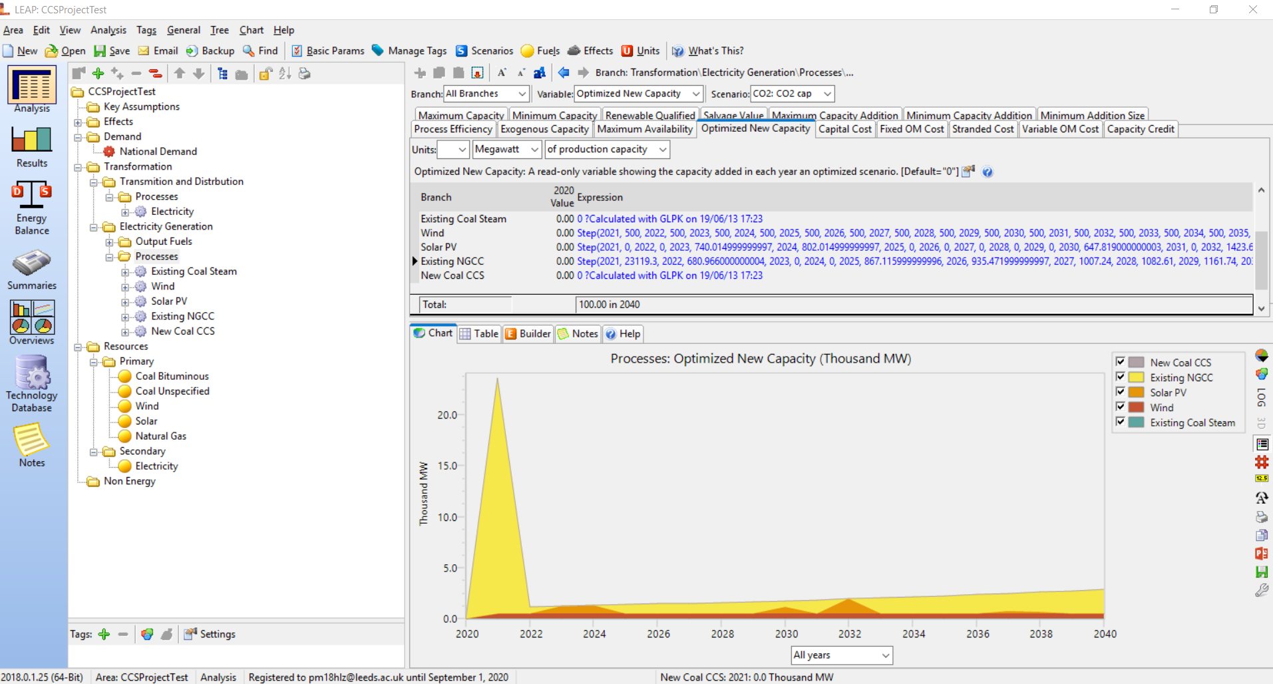Click the yellow Existing NGCC legend swatch
This screenshot has width=1273, height=684.
pyautogui.click(x=1137, y=377)
